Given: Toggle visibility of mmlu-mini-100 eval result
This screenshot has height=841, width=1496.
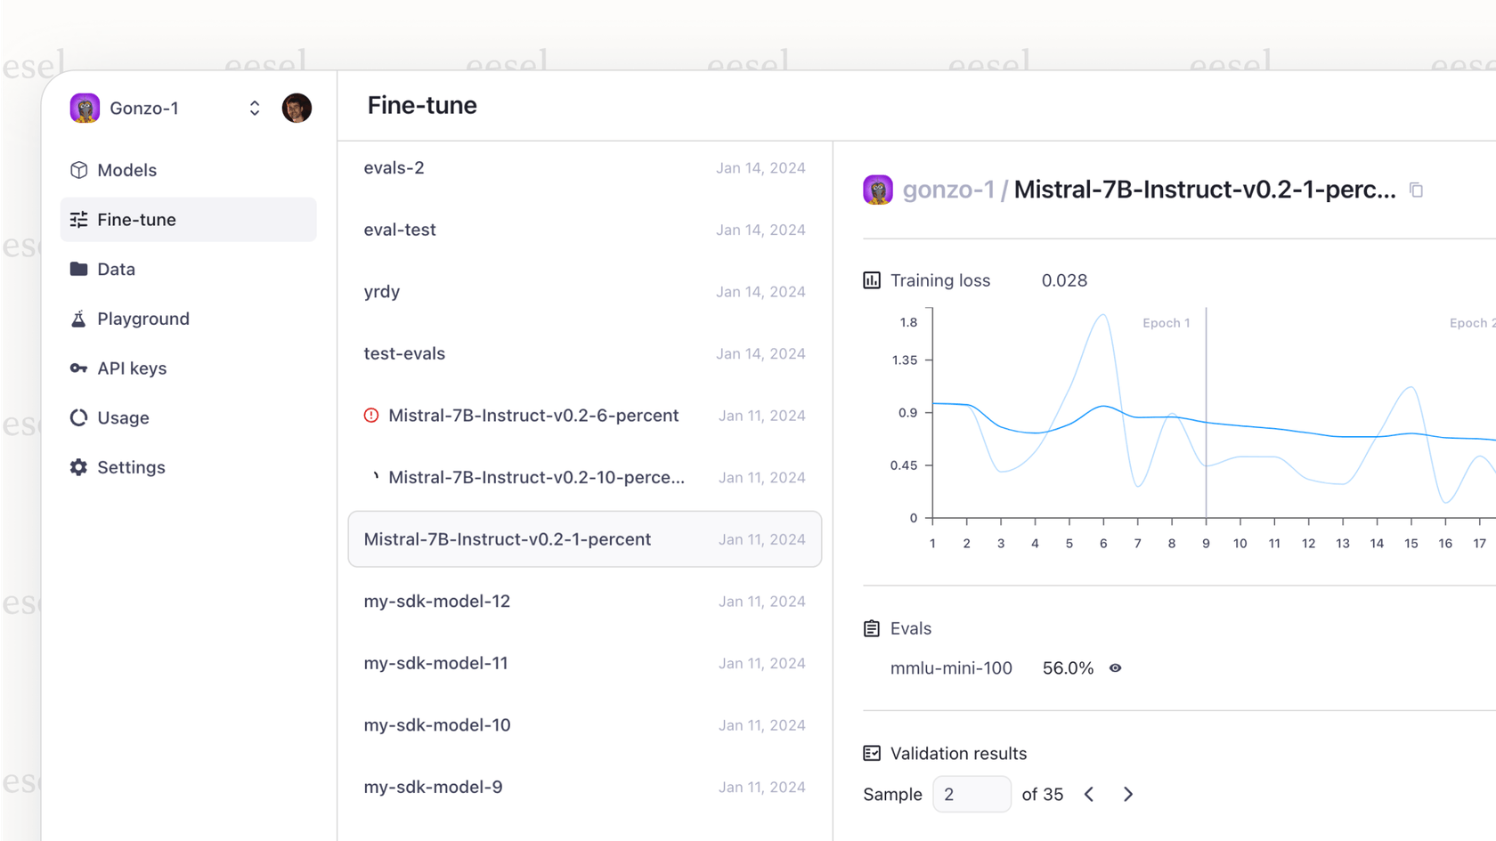Looking at the screenshot, I should 1116,667.
